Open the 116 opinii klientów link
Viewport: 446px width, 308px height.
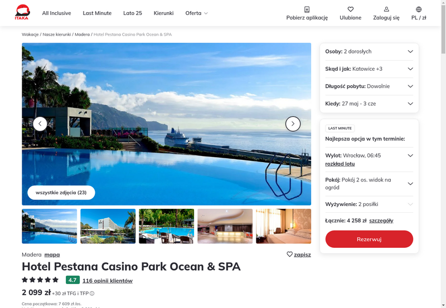(108, 281)
